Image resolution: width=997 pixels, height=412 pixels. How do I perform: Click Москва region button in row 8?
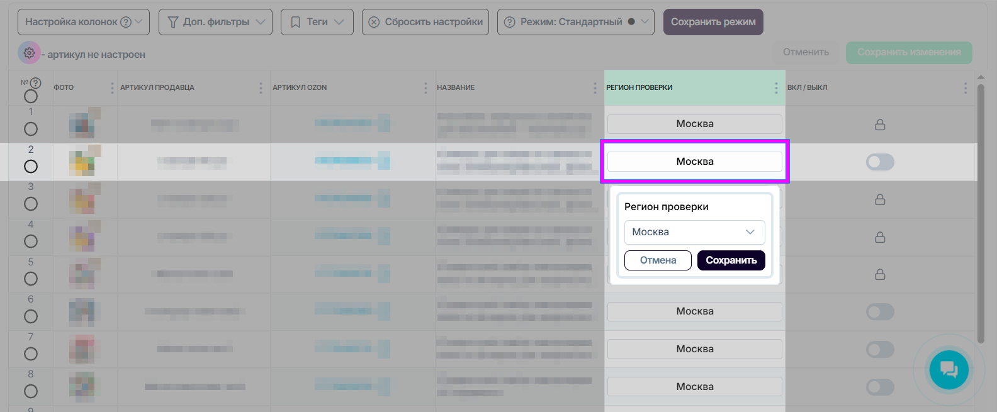coord(695,387)
